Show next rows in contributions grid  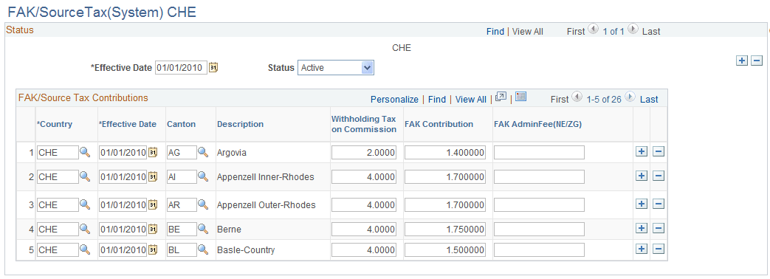[630, 97]
